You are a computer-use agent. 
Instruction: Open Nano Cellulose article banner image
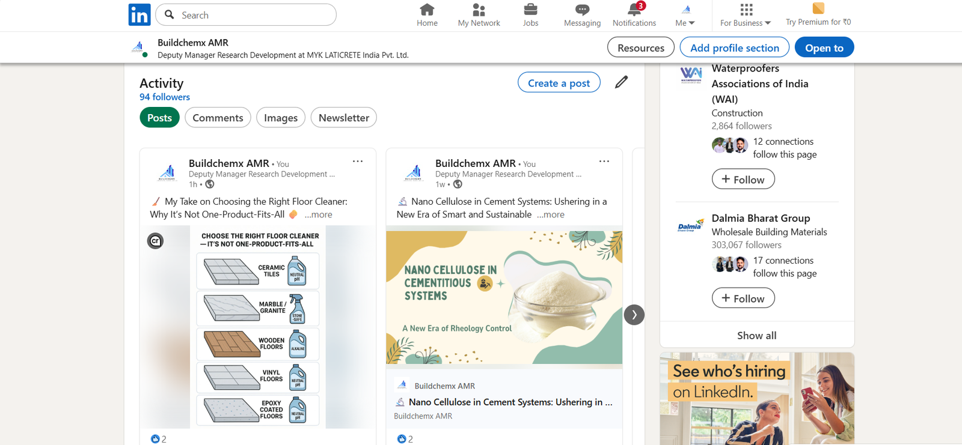[504, 297]
